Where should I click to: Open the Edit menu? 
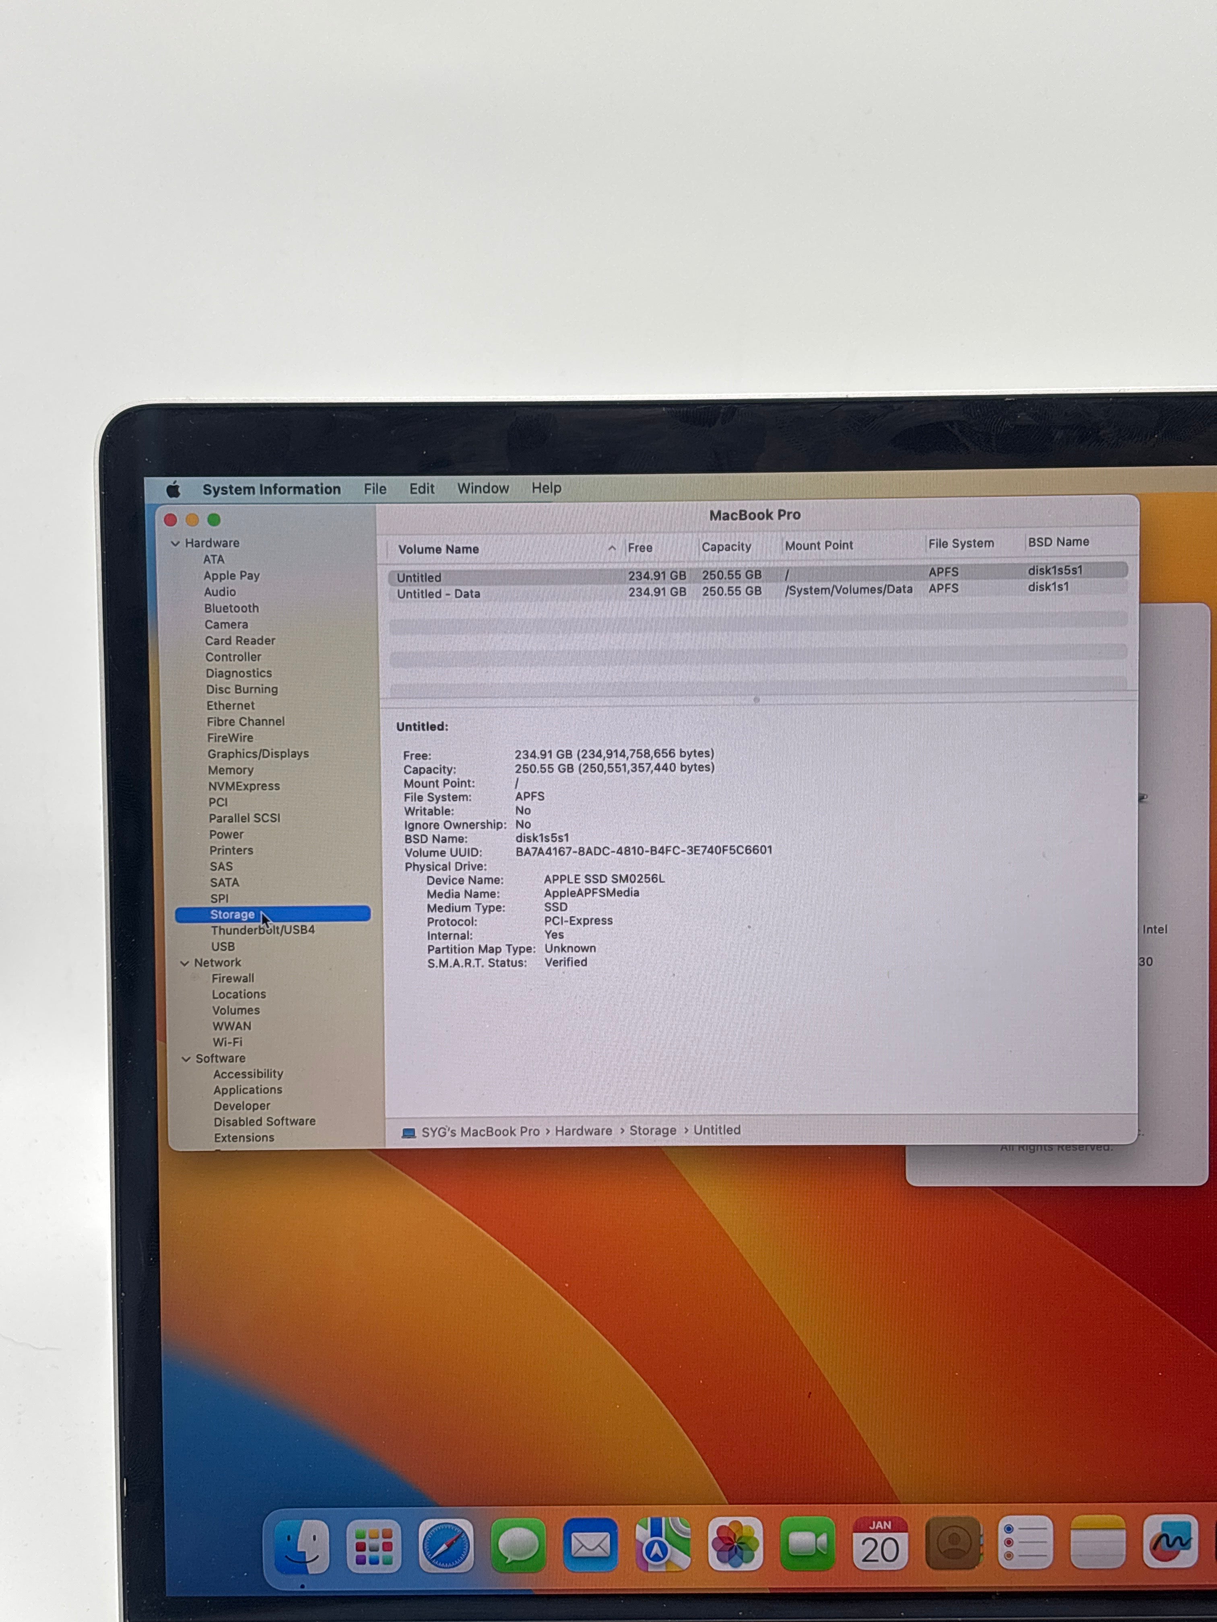[x=422, y=488]
